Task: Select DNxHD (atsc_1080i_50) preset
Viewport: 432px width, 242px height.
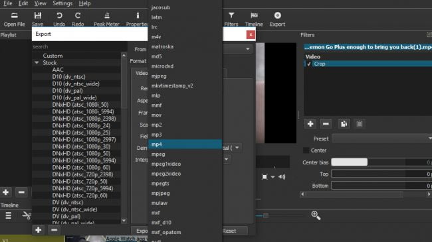Action: (x=80, y=105)
